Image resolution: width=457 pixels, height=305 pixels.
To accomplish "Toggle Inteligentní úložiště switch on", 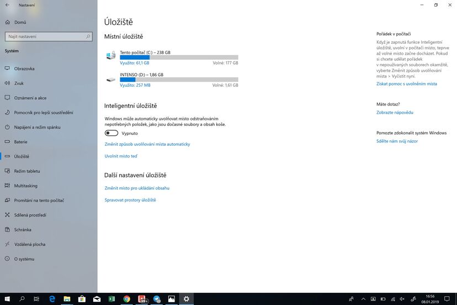I will pyautogui.click(x=111, y=133).
